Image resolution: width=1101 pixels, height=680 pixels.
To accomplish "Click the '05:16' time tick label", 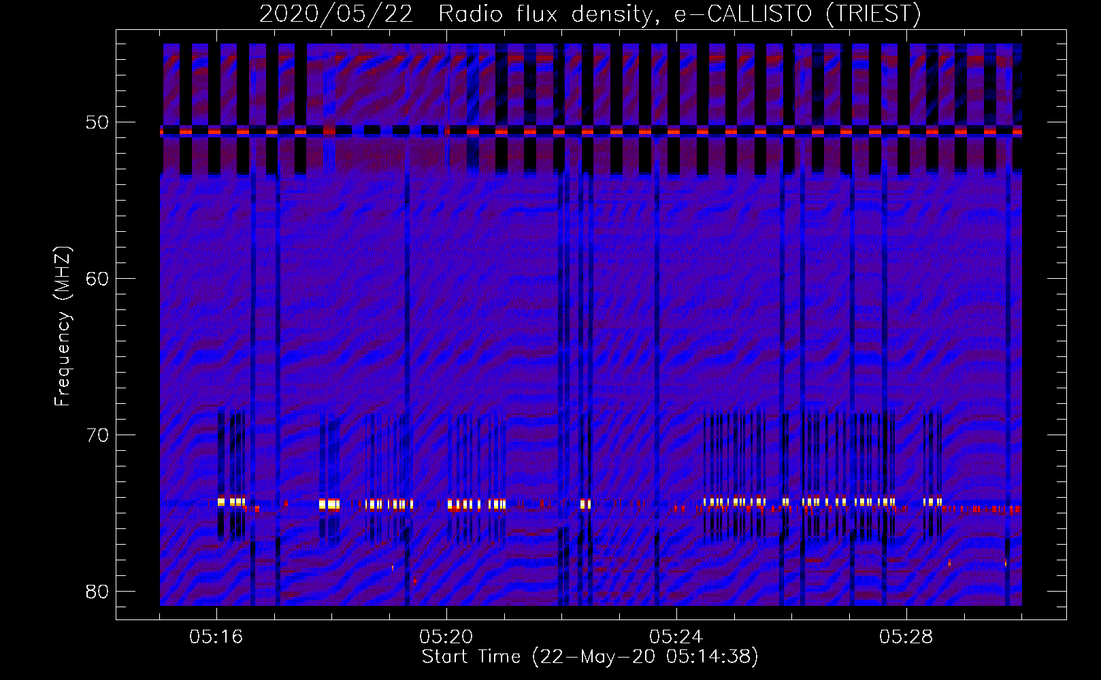I will (216, 637).
